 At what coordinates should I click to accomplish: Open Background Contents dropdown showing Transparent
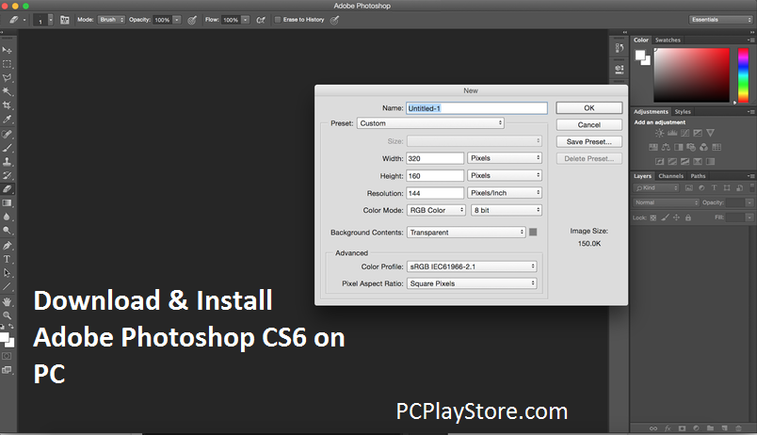[466, 233]
